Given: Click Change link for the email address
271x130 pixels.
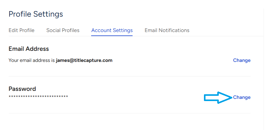Looking at the screenshot, I should pos(242,60).
